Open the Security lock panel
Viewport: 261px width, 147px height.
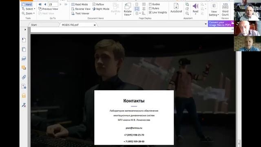pyautogui.click(x=24, y=96)
